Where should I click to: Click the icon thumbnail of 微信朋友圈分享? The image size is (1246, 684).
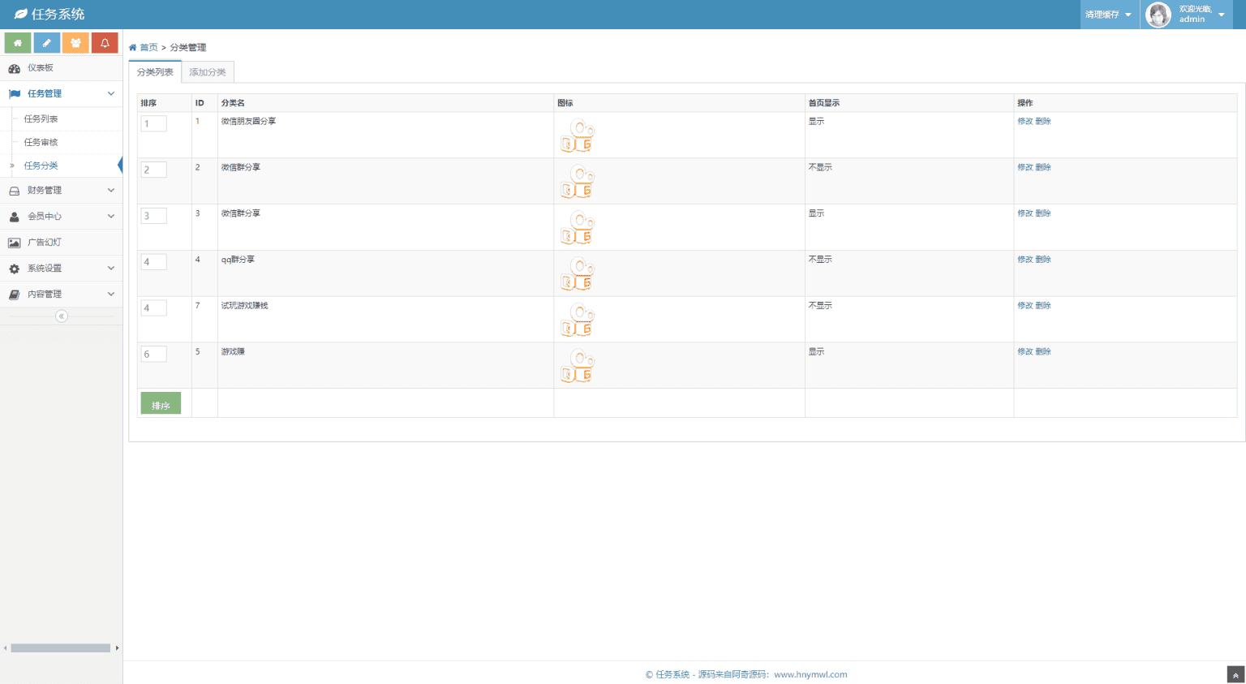[578, 136]
